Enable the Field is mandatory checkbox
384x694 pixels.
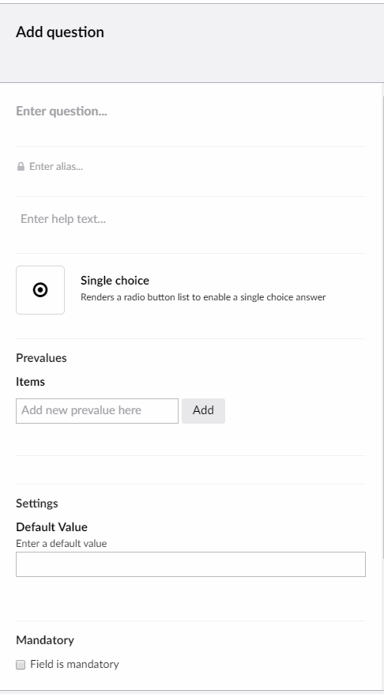pyautogui.click(x=21, y=664)
